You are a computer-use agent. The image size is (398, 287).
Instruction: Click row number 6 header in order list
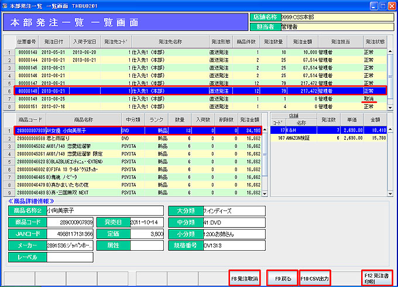point(9,91)
